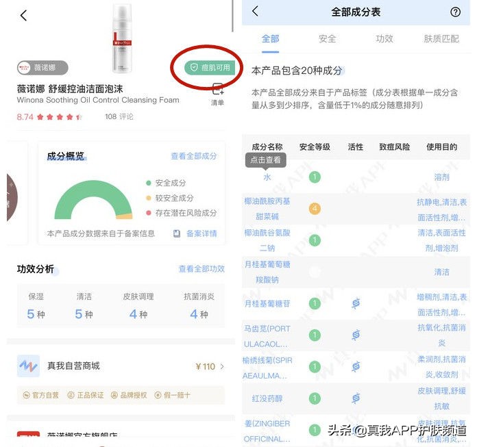Open ingredient 椰油酰胺丙基甜菜碱
477x447 pixels.
[x=267, y=209]
